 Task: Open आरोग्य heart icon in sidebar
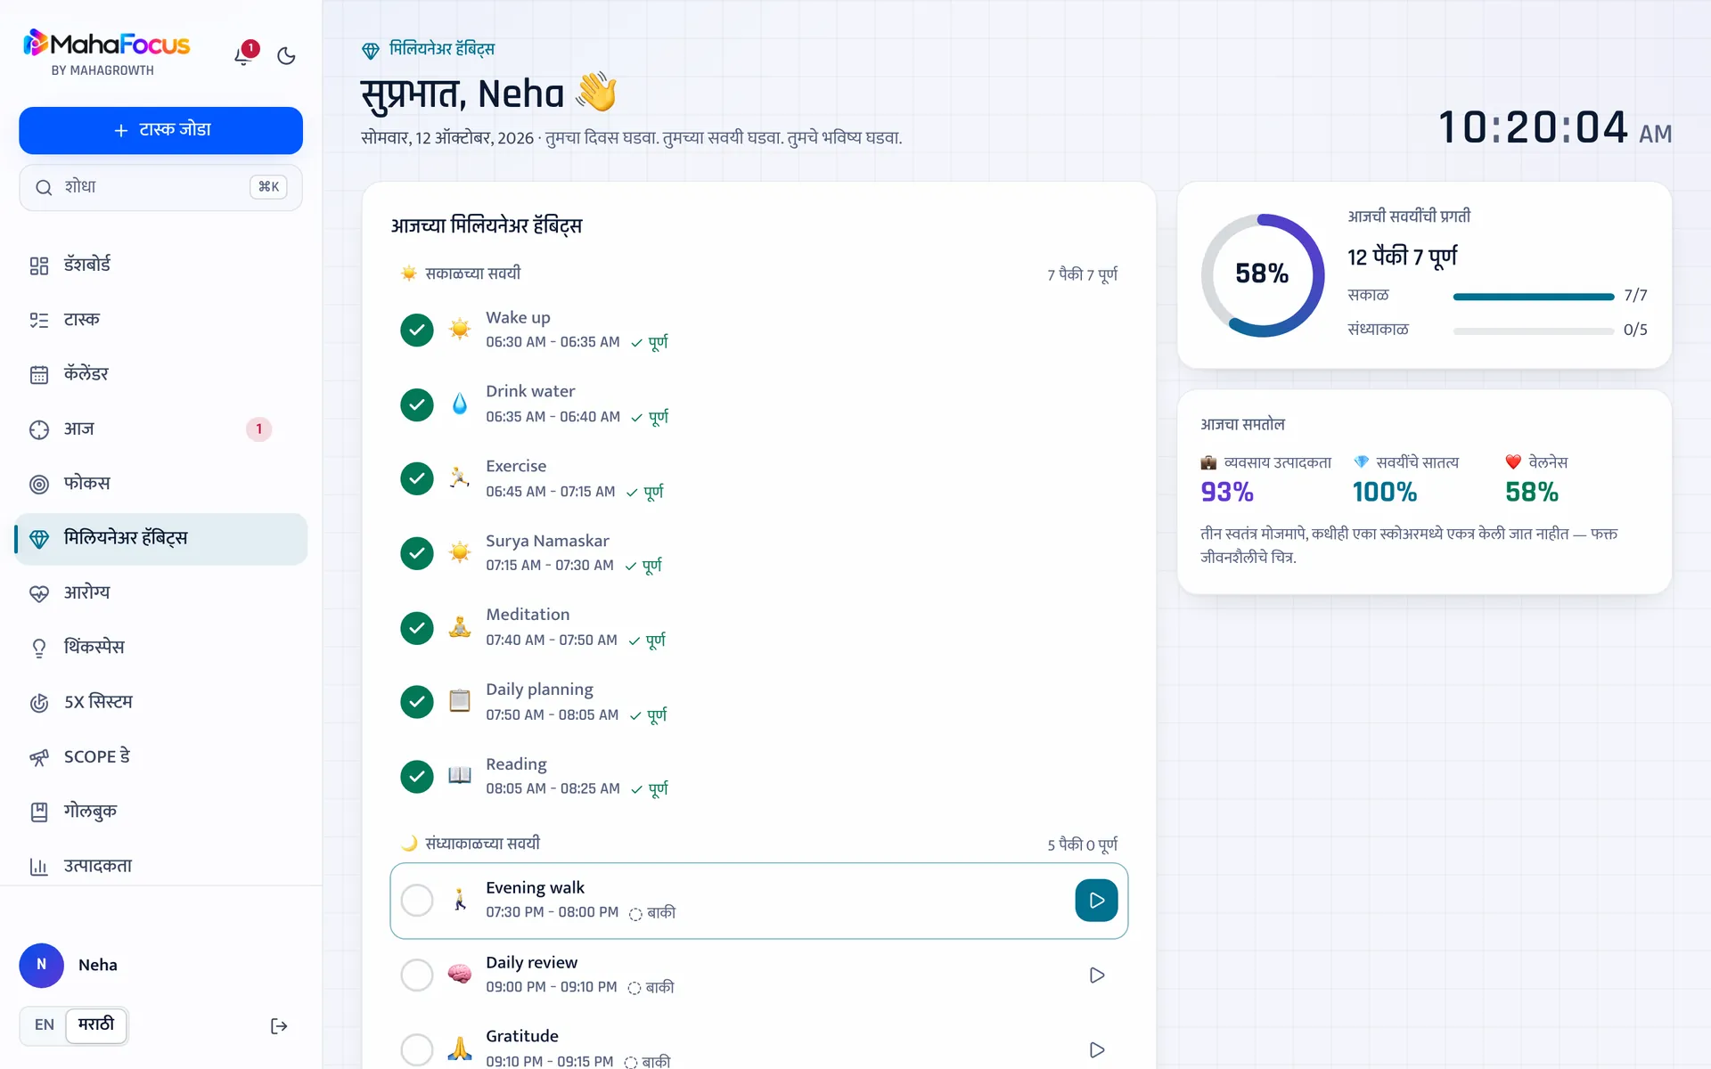[39, 593]
